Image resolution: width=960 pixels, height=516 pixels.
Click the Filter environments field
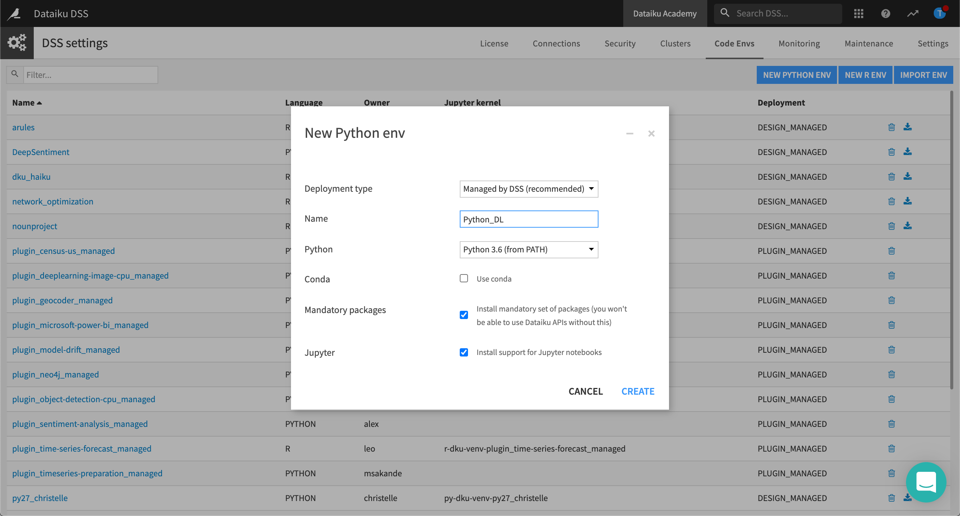pos(90,75)
